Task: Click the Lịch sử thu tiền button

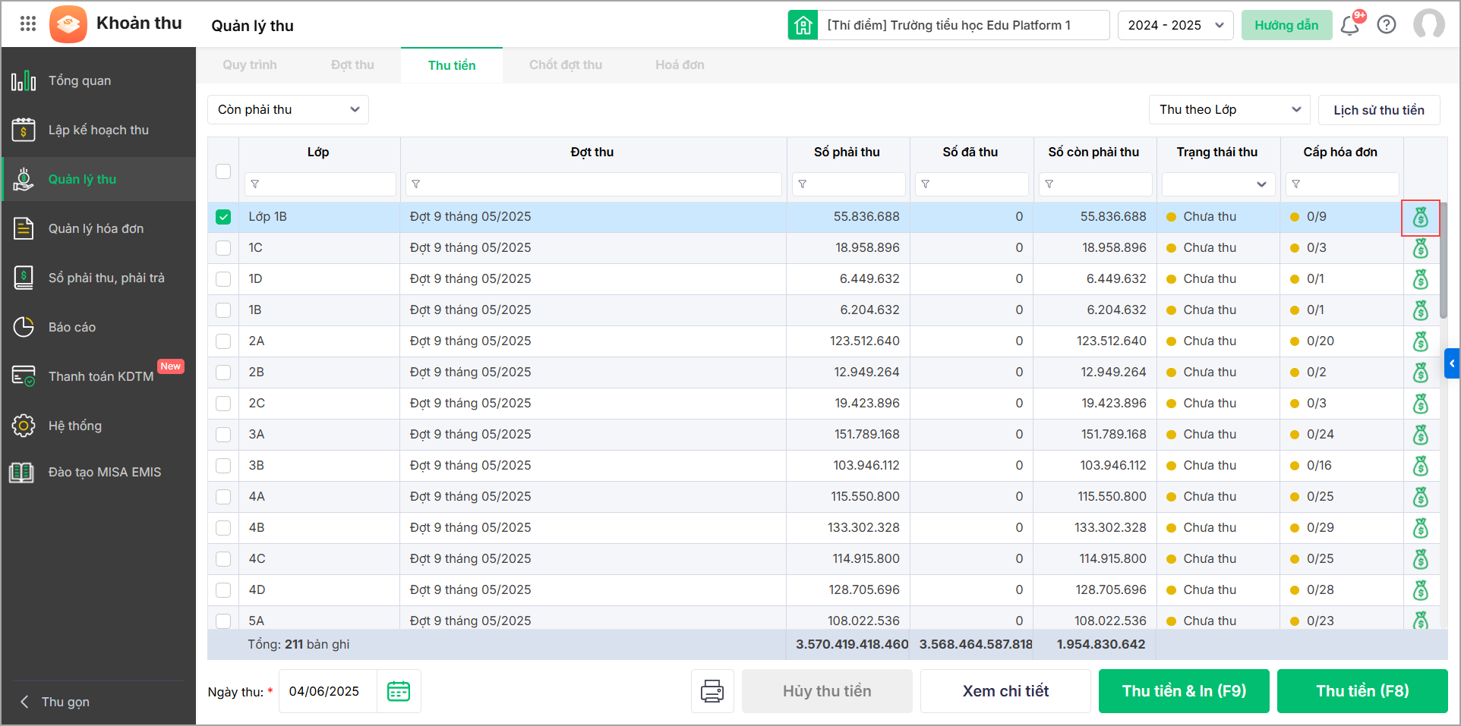Action: click(1378, 110)
